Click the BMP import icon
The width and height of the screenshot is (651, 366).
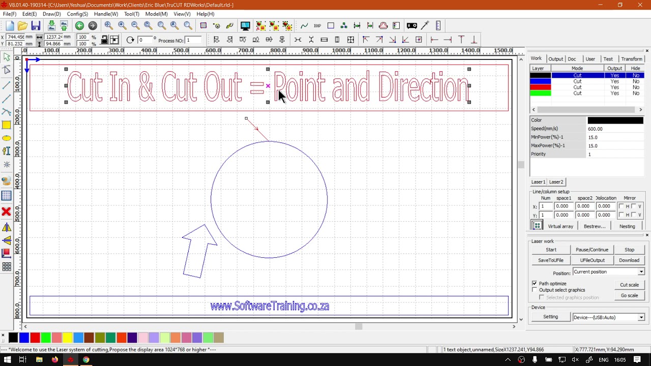[317, 25]
